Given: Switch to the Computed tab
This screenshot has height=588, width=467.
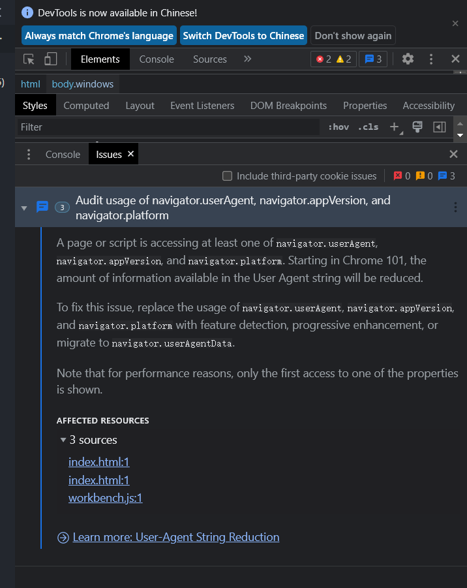Looking at the screenshot, I should tap(86, 105).
